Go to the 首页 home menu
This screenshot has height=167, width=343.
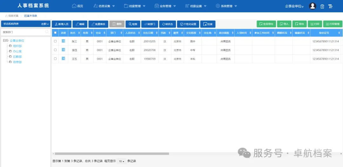[x=77, y=6]
